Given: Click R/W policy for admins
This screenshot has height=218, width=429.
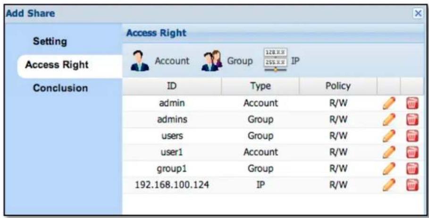Looking at the screenshot, I should click(x=338, y=119).
